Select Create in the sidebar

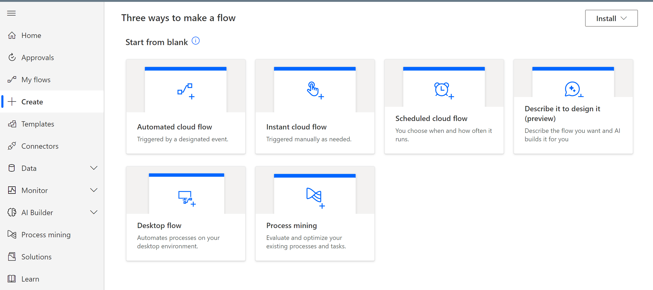tap(52, 102)
